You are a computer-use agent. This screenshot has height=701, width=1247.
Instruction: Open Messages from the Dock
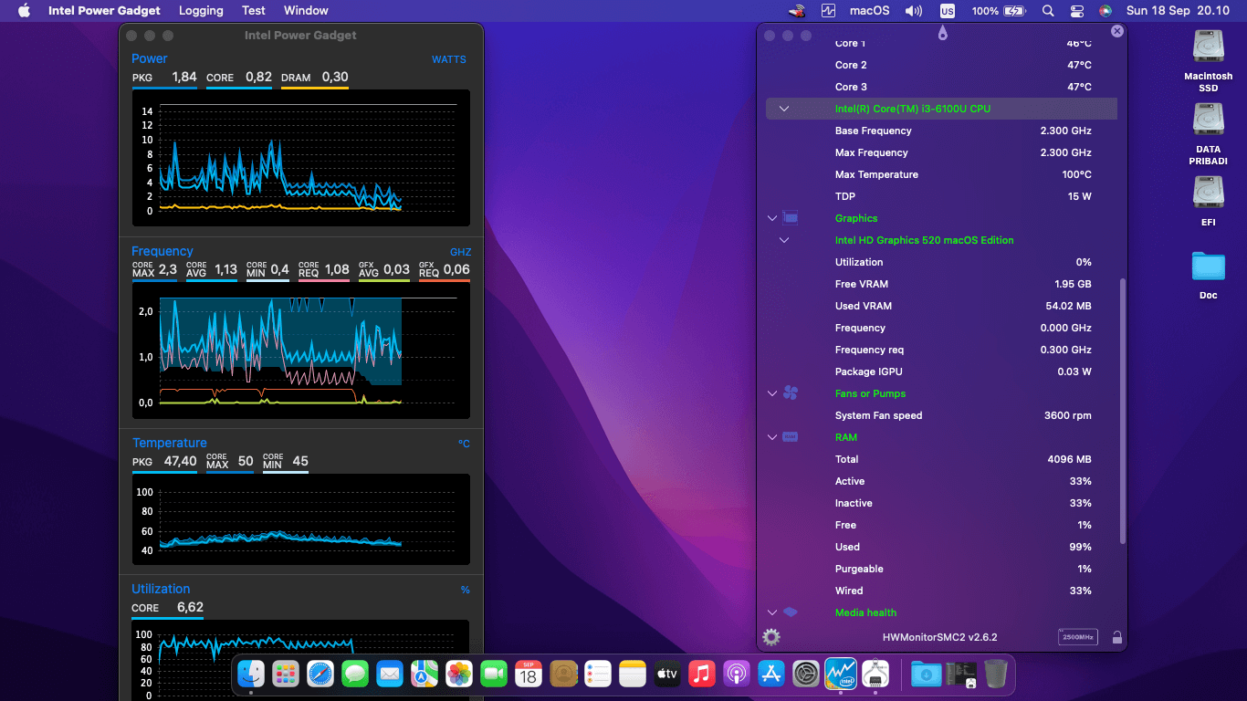(355, 675)
